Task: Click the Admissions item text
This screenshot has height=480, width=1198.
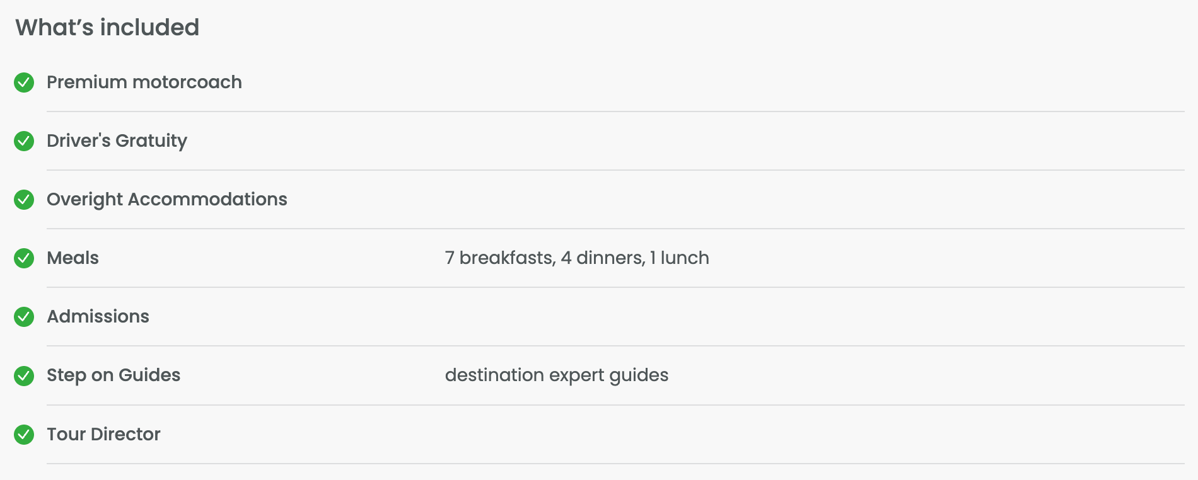Action: (x=98, y=317)
